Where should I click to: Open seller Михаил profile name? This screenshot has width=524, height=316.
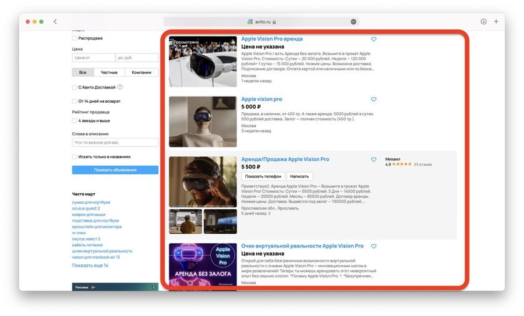click(x=392, y=159)
